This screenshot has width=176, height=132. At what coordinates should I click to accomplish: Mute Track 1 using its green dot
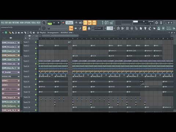36,42
